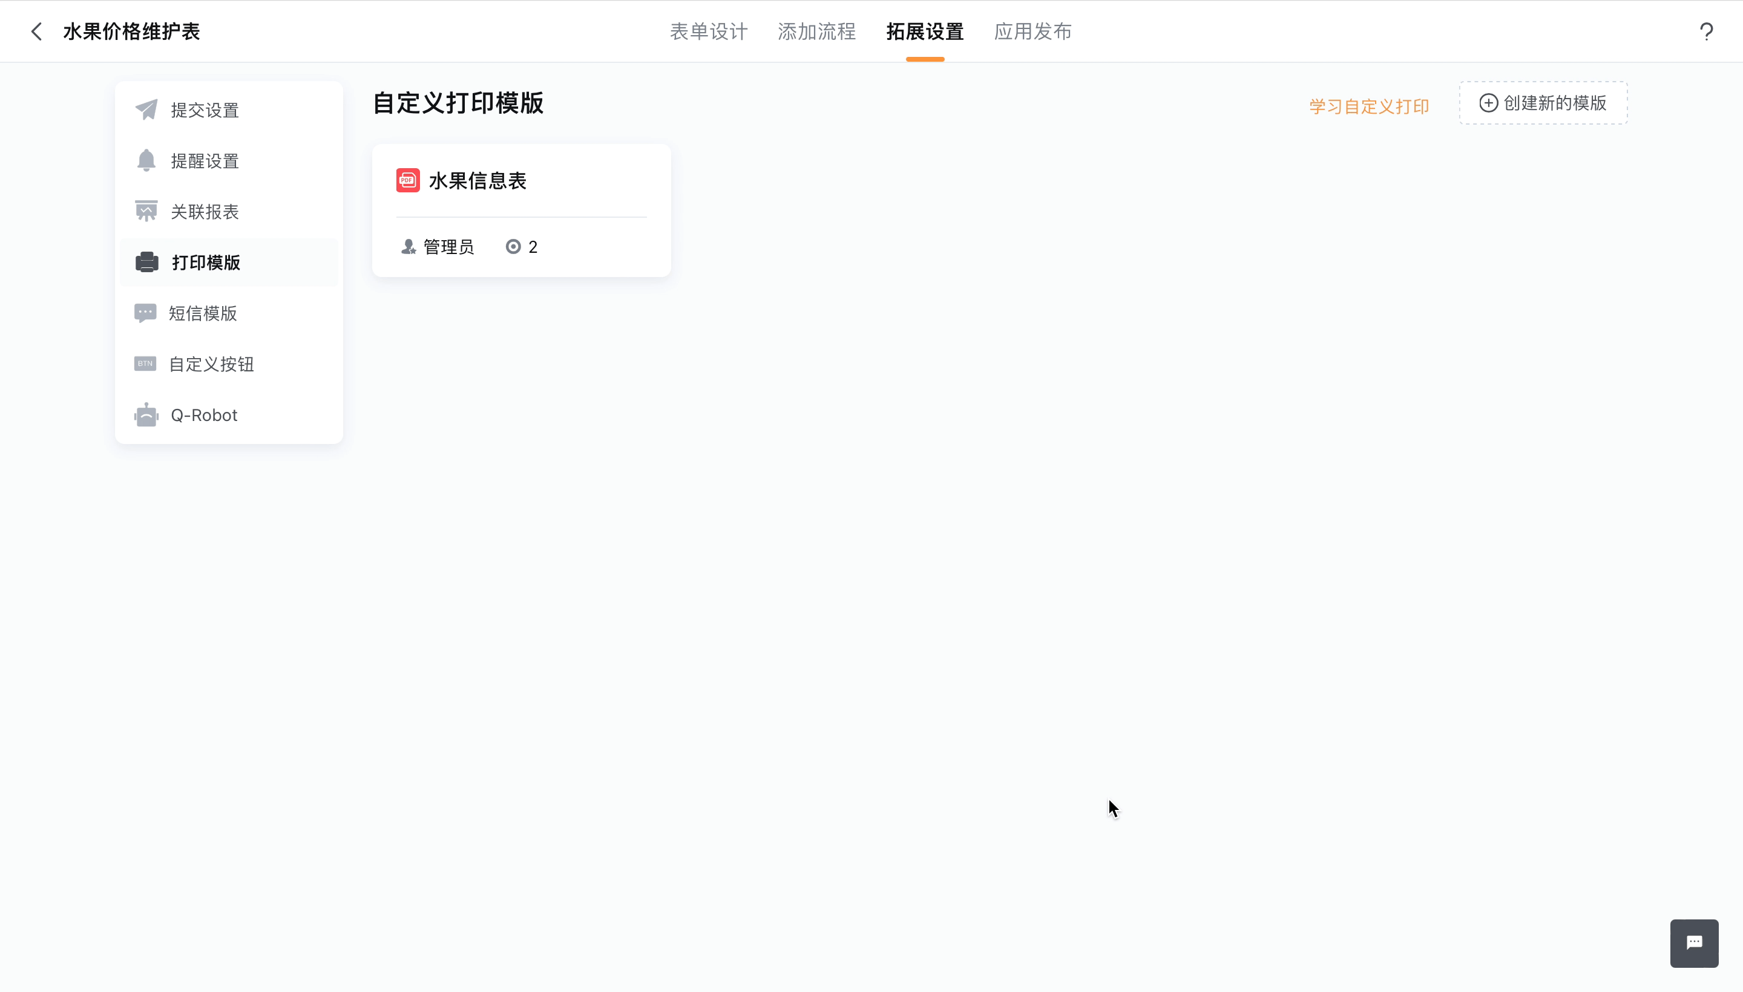
Task: Click the circular count icon beside 2
Action: coord(513,247)
